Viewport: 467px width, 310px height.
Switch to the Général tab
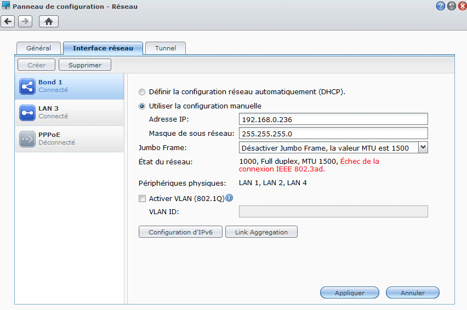(x=39, y=48)
